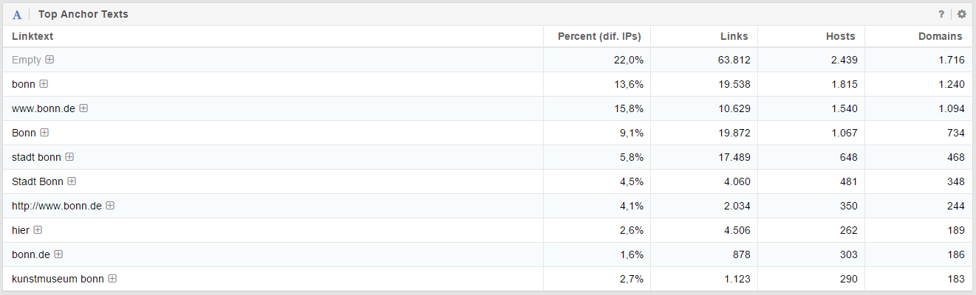Expand the 'hier' anchor text row

[x=38, y=230]
